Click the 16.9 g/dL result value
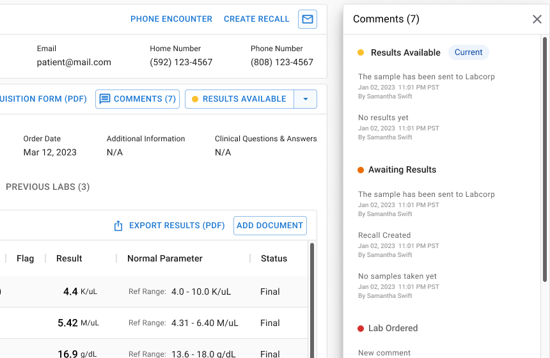Viewport: 550px width, 358px height. pos(77,354)
